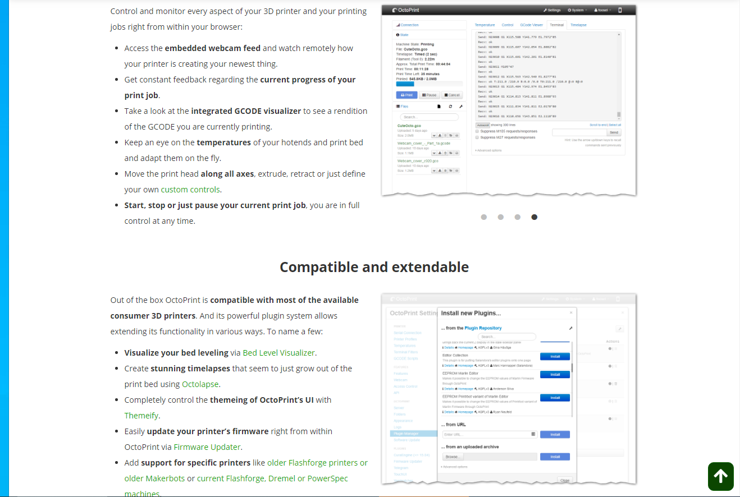Viewport: 740px width, 497px height.
Task: Click the scroll-to-top arrow button
Action: (x=720, y=476)
